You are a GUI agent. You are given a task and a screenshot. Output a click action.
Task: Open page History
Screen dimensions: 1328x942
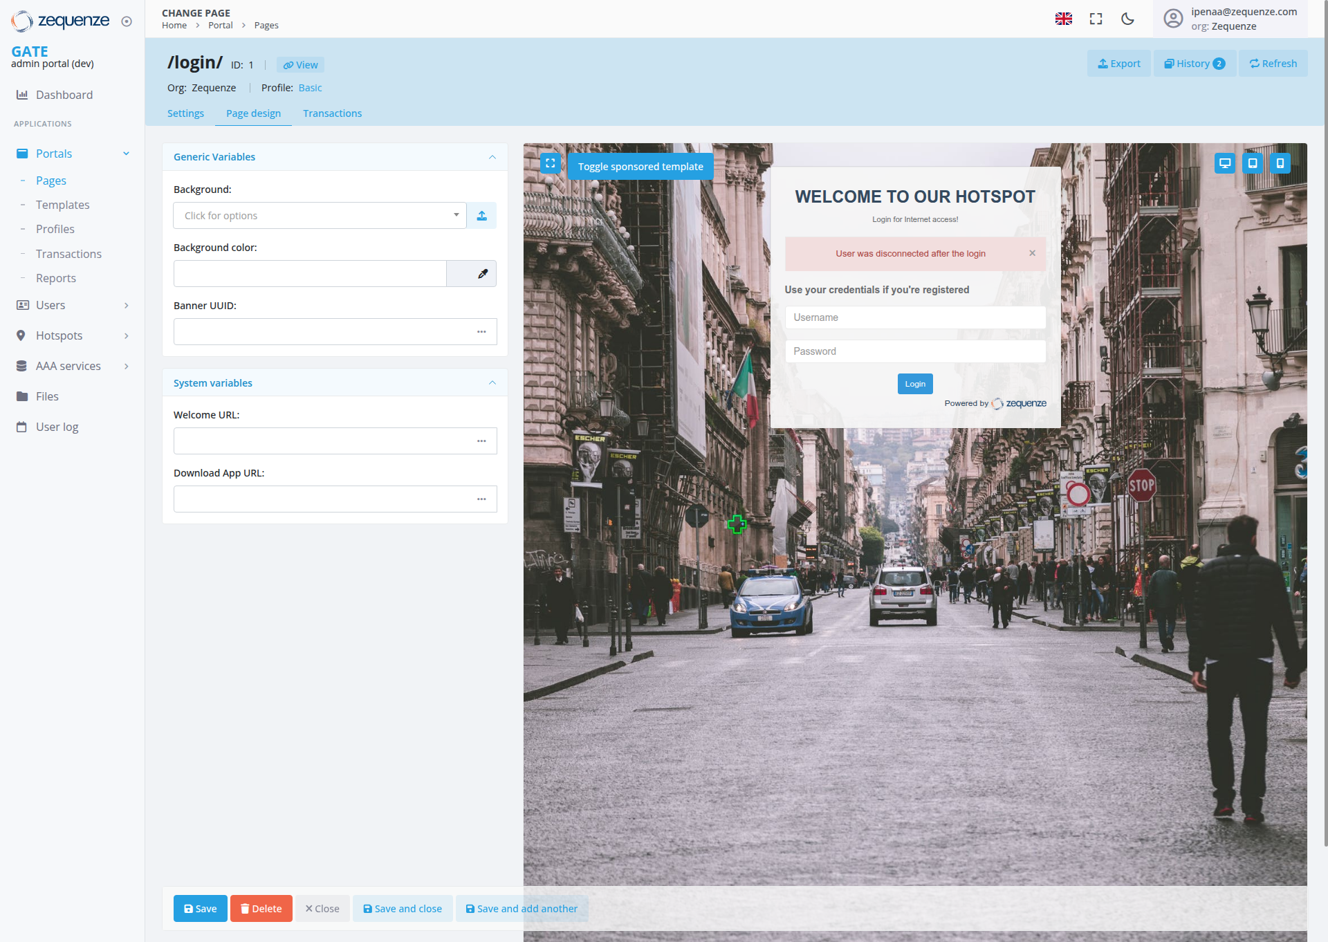tap(1194, 63)
